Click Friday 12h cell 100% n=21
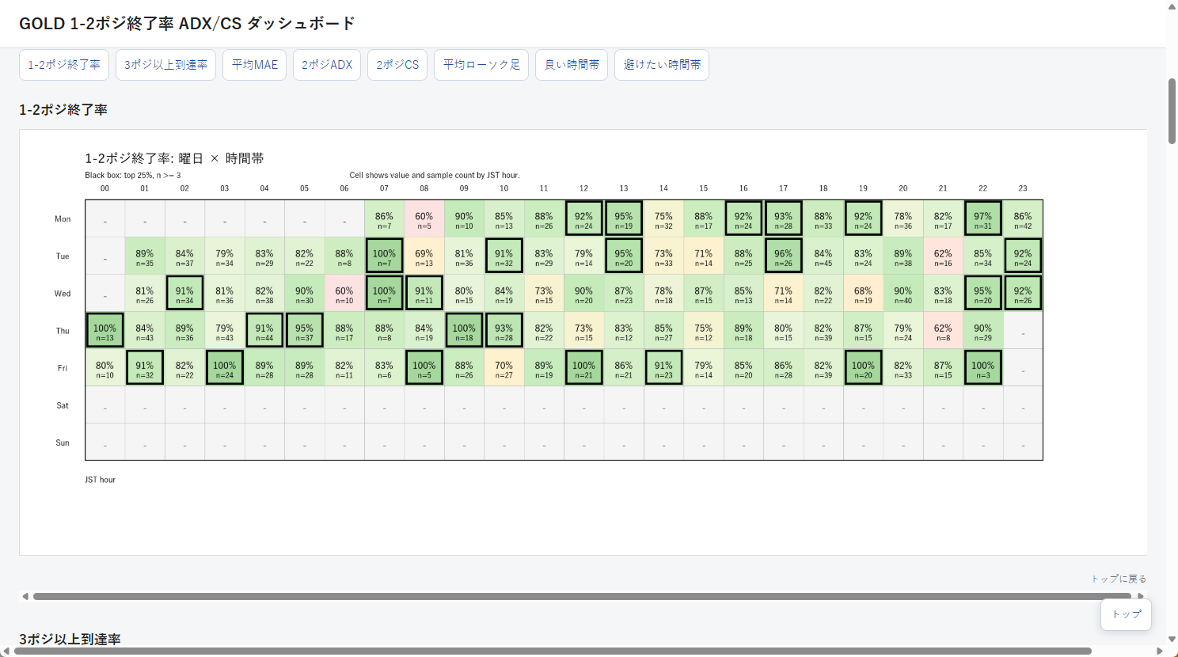Image resolution: width=1178 pixels, height=657 pixels. pos(583,368)
